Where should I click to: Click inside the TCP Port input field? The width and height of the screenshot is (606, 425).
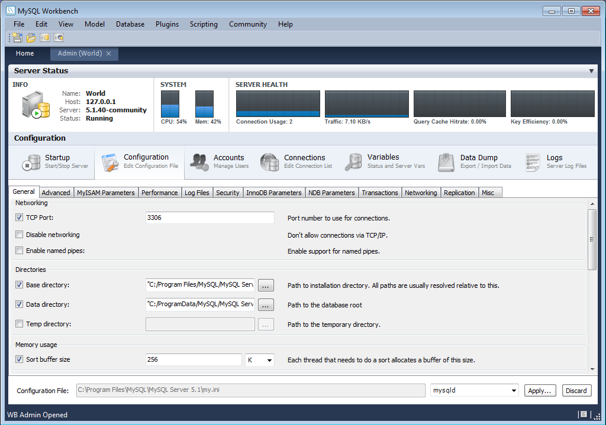(x=209, y=218)
